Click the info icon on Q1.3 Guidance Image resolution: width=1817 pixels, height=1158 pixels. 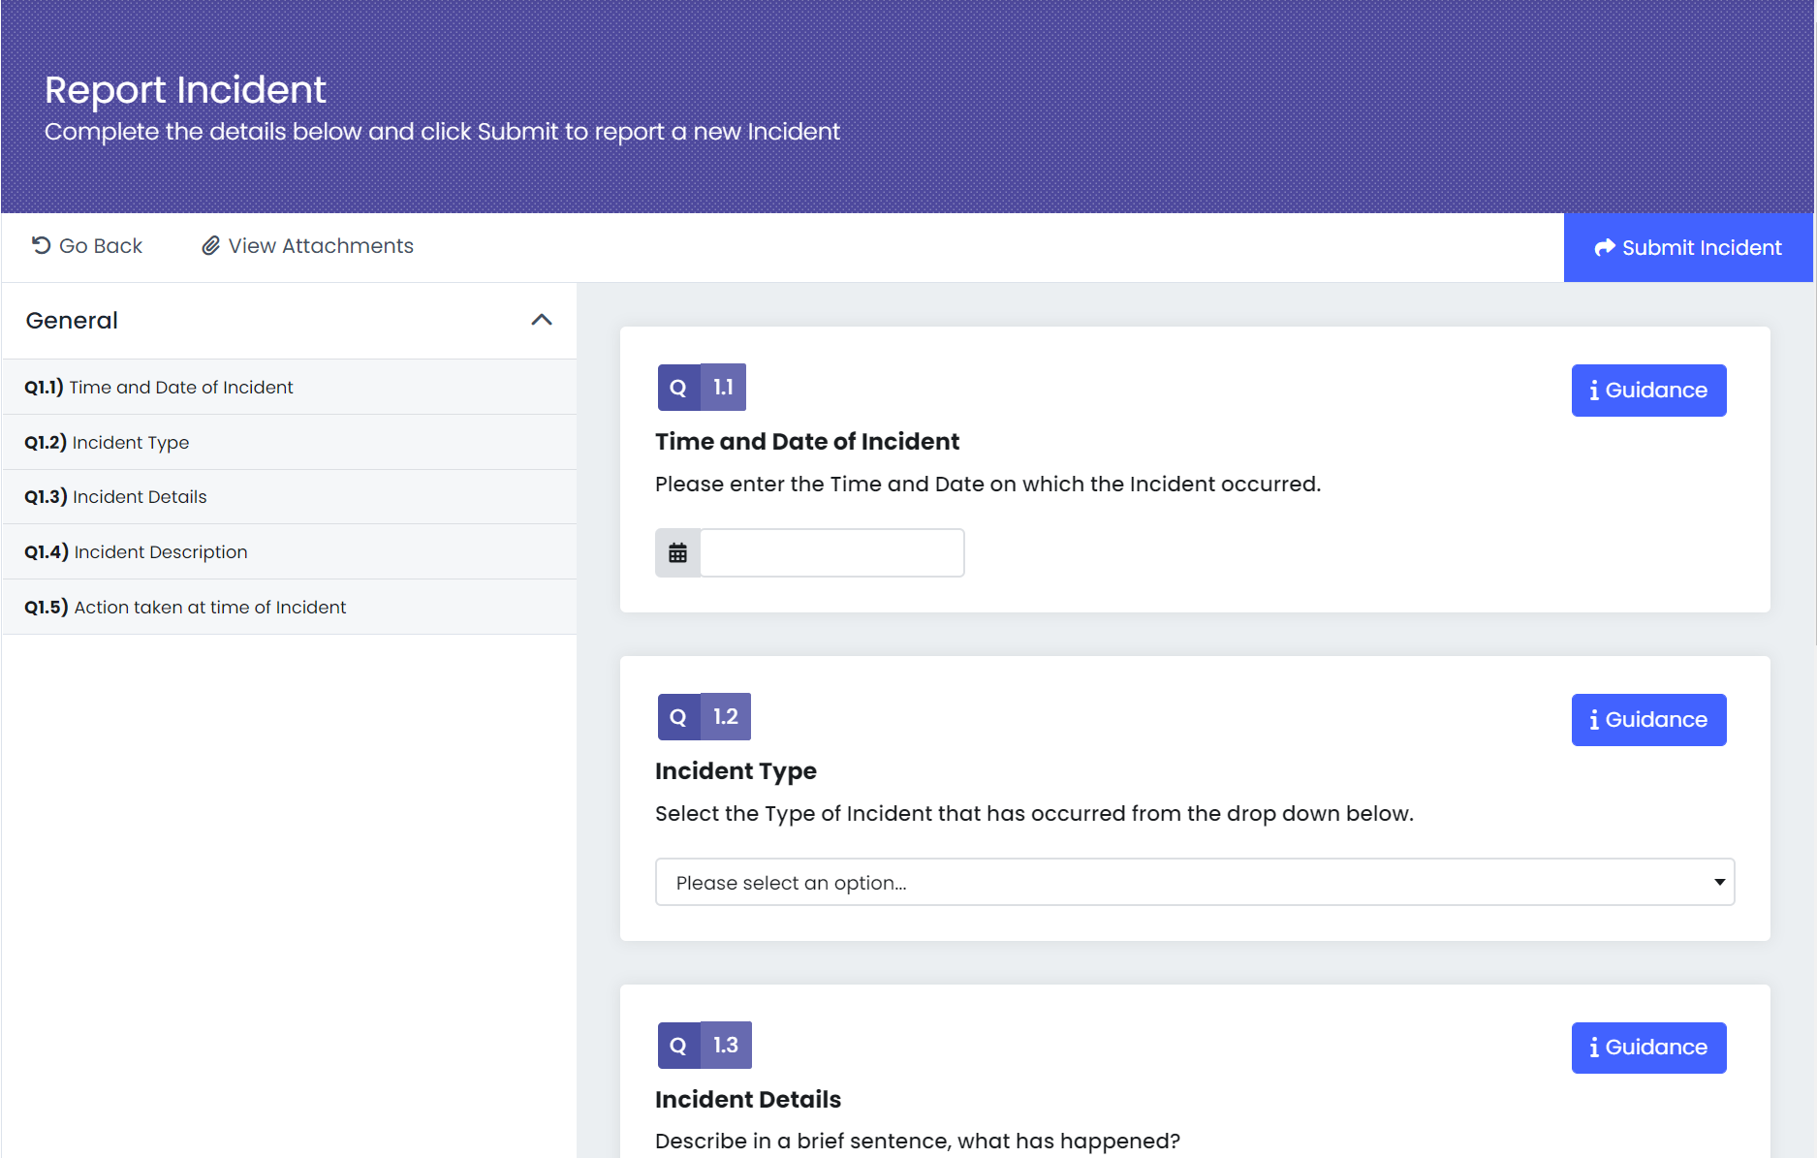(x=1594, y=1048)
